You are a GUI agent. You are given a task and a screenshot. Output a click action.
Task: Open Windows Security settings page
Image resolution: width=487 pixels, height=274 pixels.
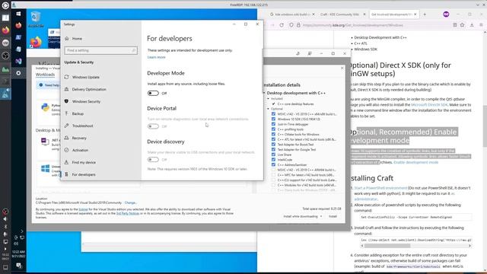86,101
